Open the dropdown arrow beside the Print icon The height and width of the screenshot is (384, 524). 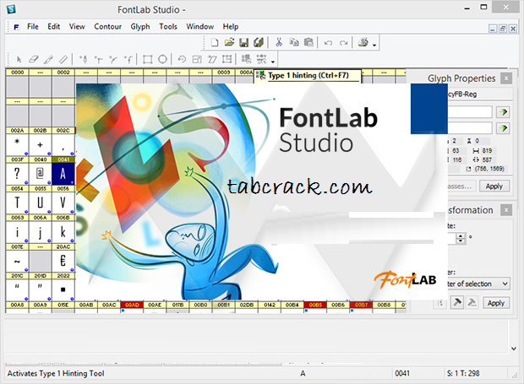click(374, 45)
